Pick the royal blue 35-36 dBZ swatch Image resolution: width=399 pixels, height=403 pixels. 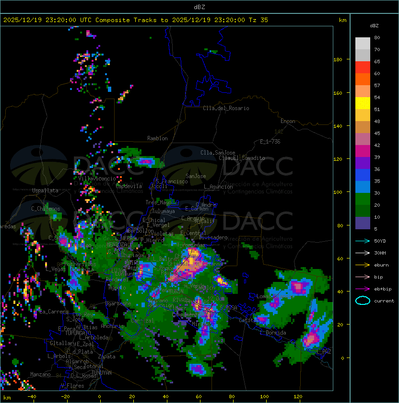pyautogui.click(x=363, y=175)
